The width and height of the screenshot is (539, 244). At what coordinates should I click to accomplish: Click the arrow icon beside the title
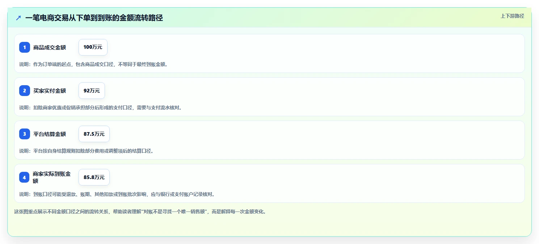[18, 18]
